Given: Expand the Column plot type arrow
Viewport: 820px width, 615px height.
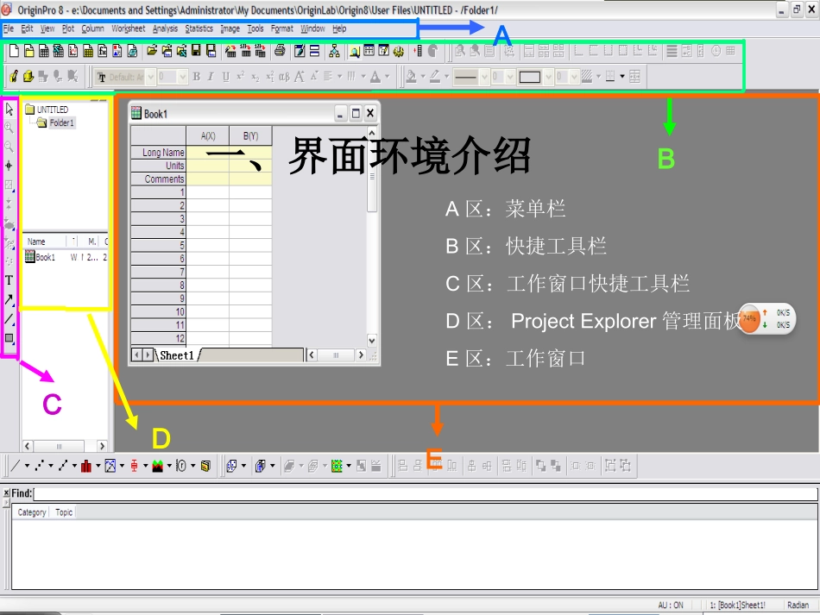Looking at the screenshot, I should 98,466.
